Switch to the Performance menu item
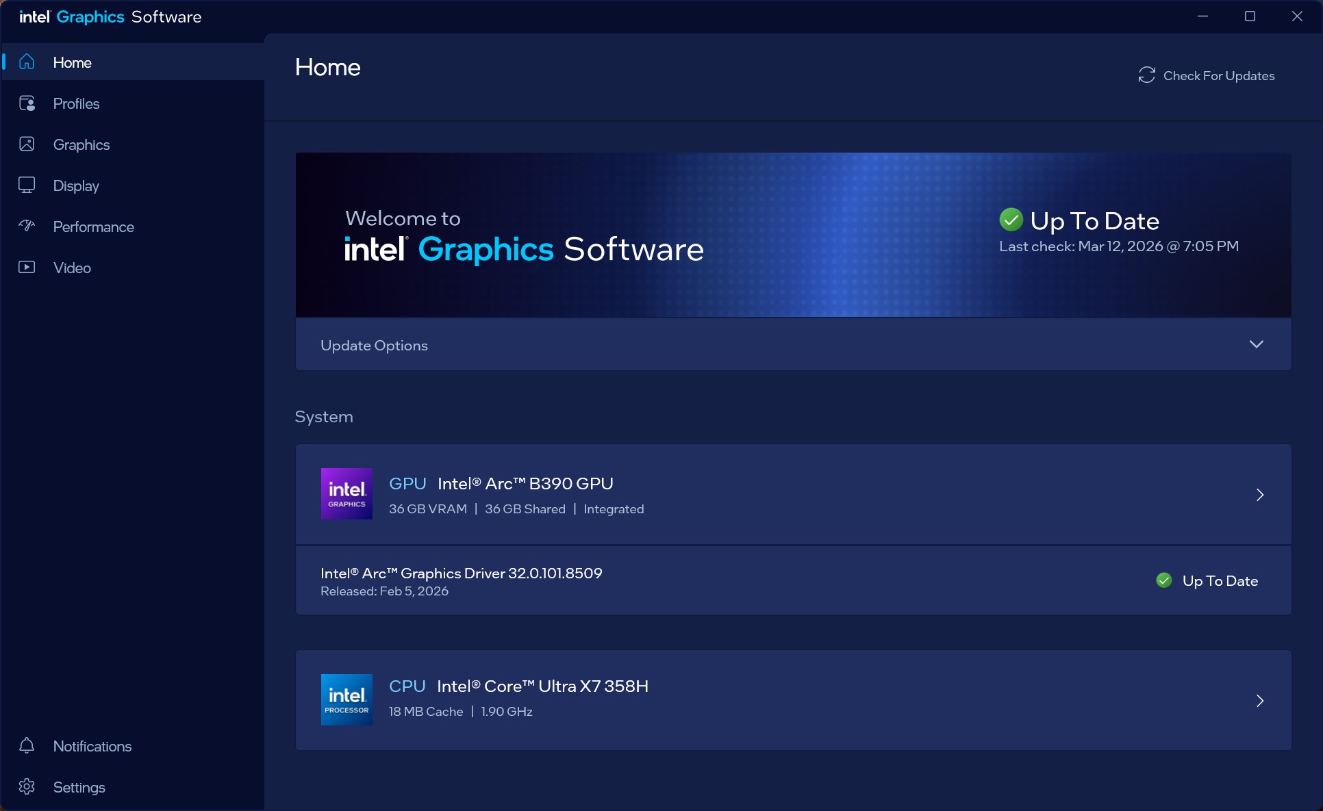Viewport: 1323px width, 811px height. coord(93,227)
